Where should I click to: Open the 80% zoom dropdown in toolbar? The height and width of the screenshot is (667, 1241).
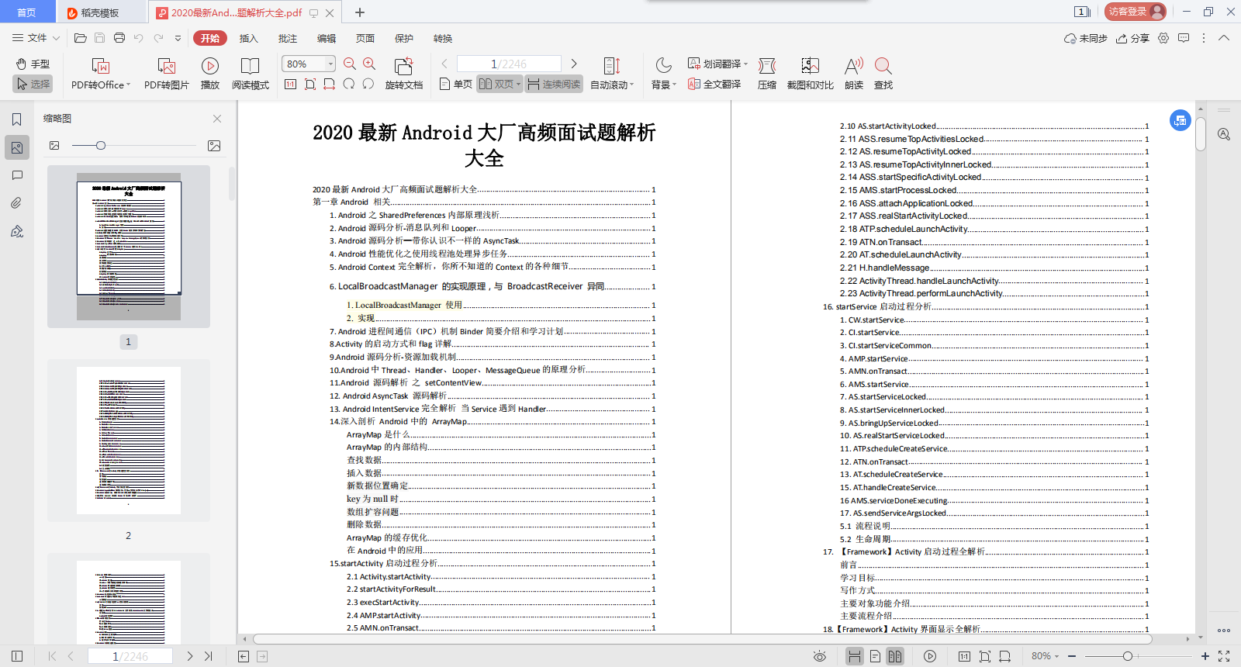coord(330,64)
